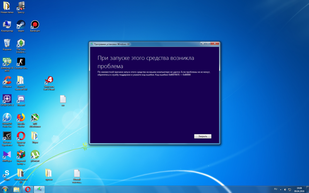Launch Bandicam from the desktop
Viewport: 309px width, 193px height.
[35, 26]
